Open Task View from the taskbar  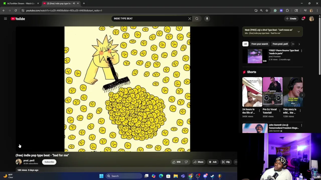click(146, 176)
